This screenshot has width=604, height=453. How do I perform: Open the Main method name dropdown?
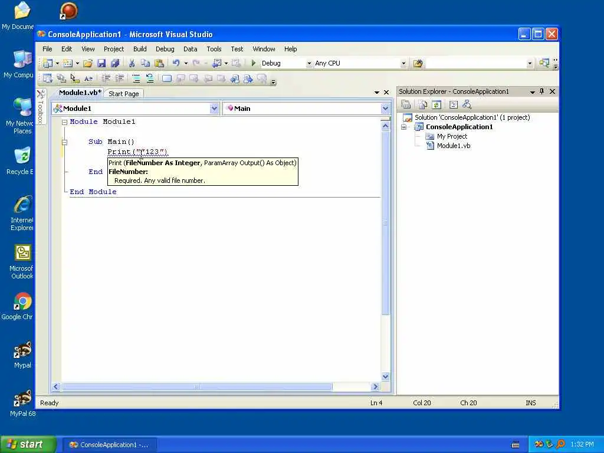[x=385, y=109]
